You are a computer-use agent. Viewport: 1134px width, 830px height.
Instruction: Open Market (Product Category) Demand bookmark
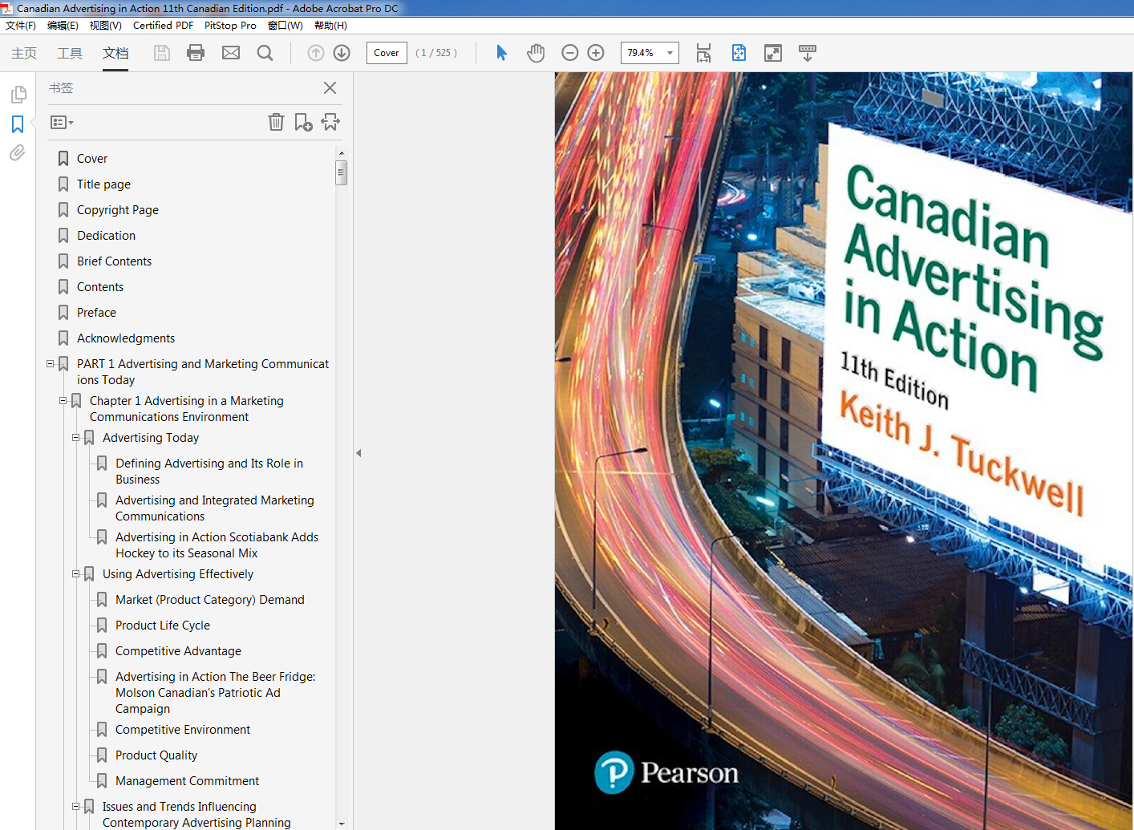pos(210,600)
